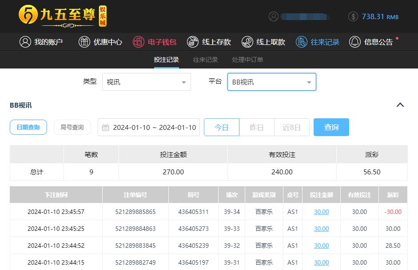Open the 类型 dropdown showing 视讯
This screenshot has width=418, height=270.
(x=146, y=82)
